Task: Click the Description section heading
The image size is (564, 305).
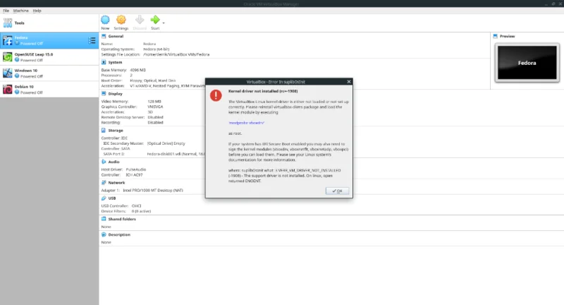Action: pos(119,234)
